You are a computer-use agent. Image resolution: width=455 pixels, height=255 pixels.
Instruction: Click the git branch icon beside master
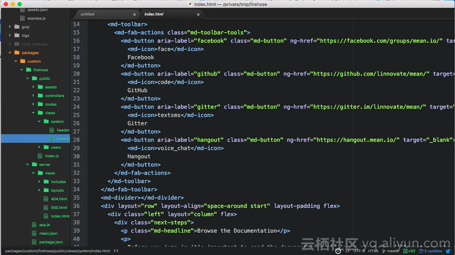tap(384, 251)
